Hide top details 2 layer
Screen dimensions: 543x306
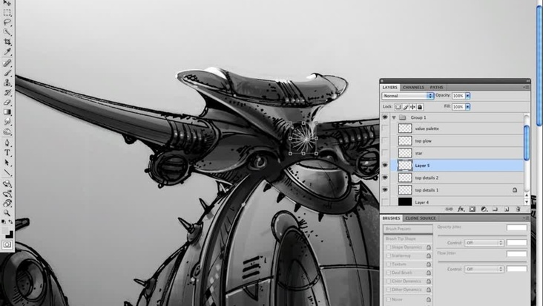pyautogui.click(x=385, y=178)
